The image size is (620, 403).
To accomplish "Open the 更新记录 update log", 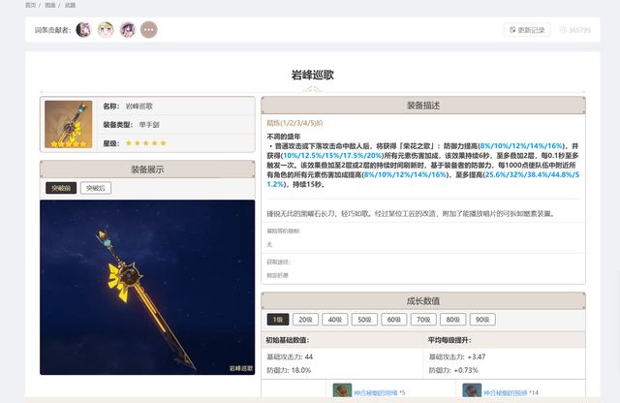I will click(x=527, y=30).
